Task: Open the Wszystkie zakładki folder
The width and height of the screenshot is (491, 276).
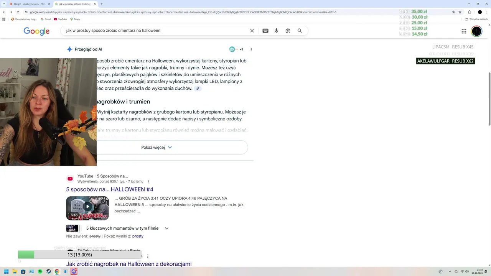Action: [x=476, y=19]
